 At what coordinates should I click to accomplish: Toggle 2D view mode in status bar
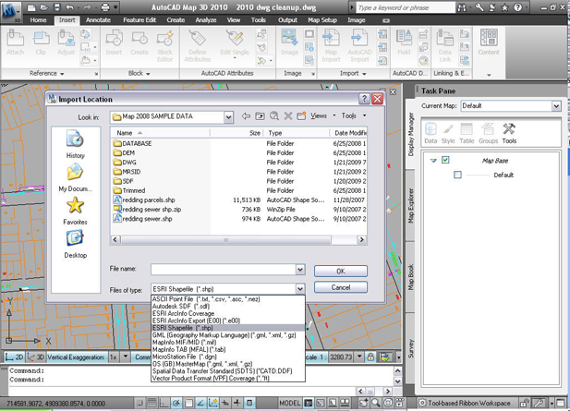pyautogui.click(x=15, y=357)
